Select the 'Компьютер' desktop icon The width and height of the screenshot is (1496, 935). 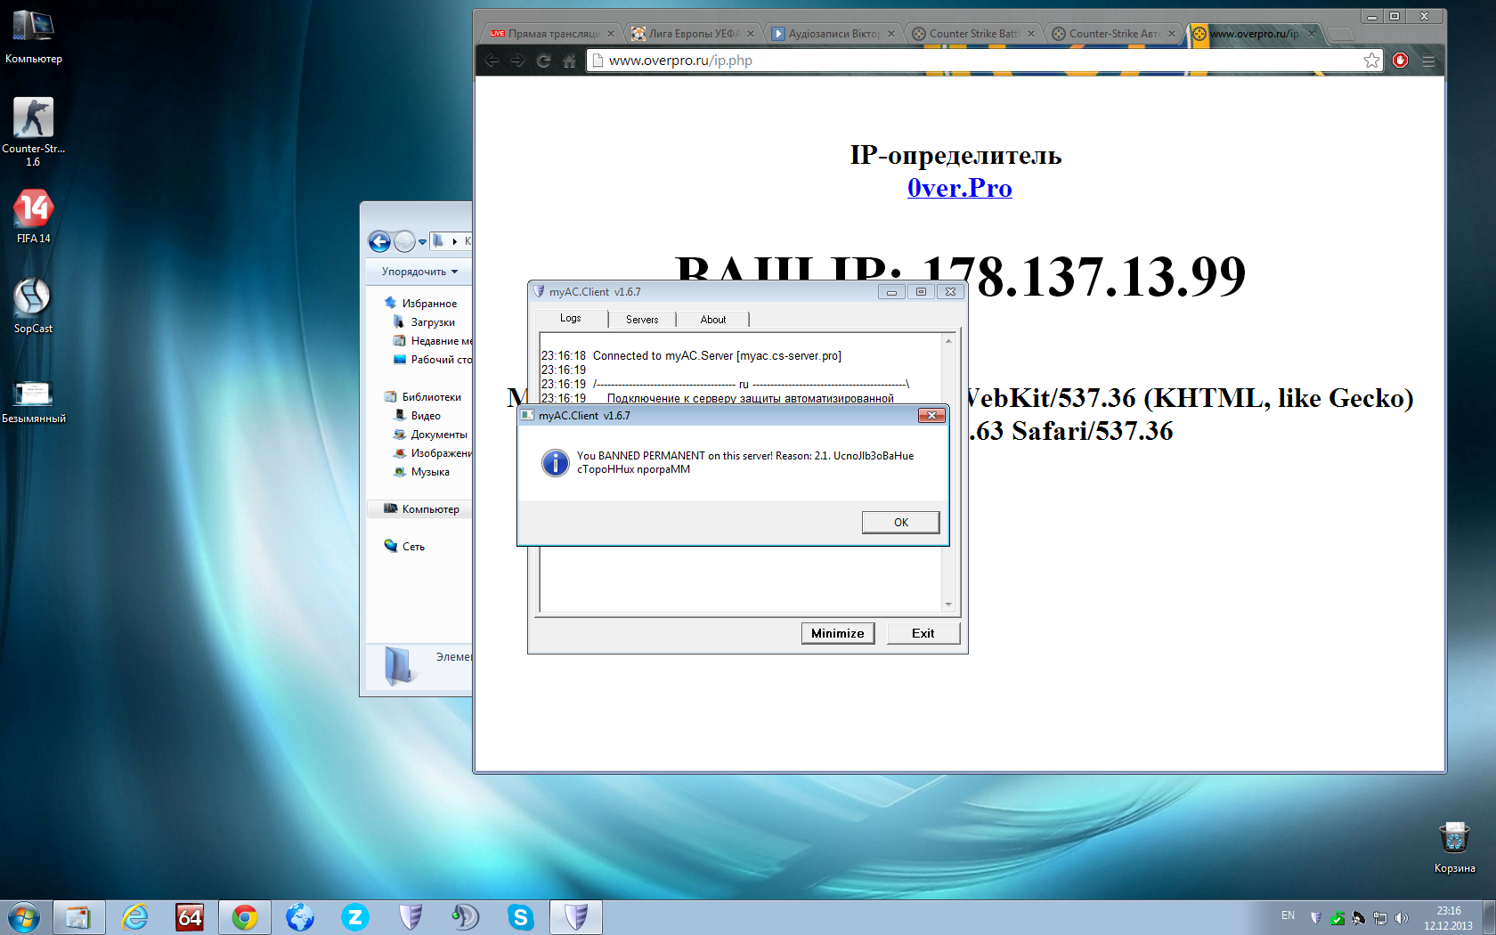(x=33, y=37)
